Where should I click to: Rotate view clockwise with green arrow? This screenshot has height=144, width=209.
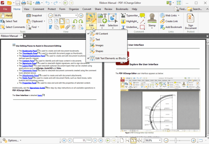click(x=81, y=21)
